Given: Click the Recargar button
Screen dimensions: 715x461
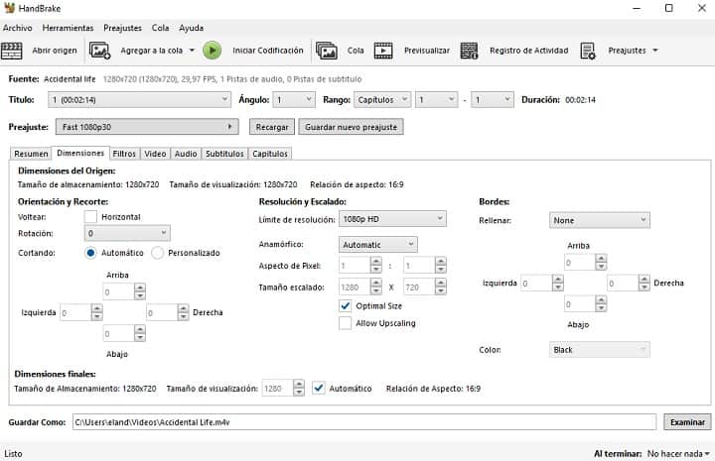Looking at the screenshot, I should pos(272,127).
